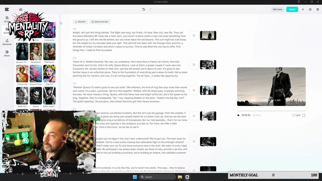The image size is (322, 181).
Task: Choose the Neoclassic style thumbnail
Action: point(36,52)
